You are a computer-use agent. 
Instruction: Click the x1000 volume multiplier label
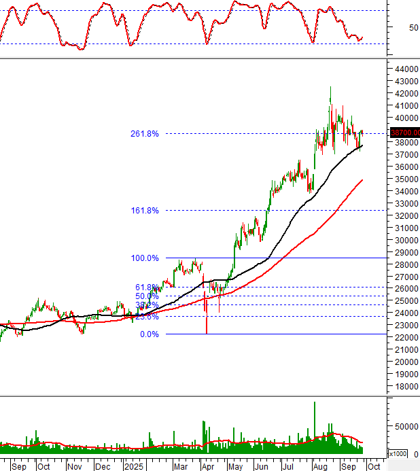397,453
